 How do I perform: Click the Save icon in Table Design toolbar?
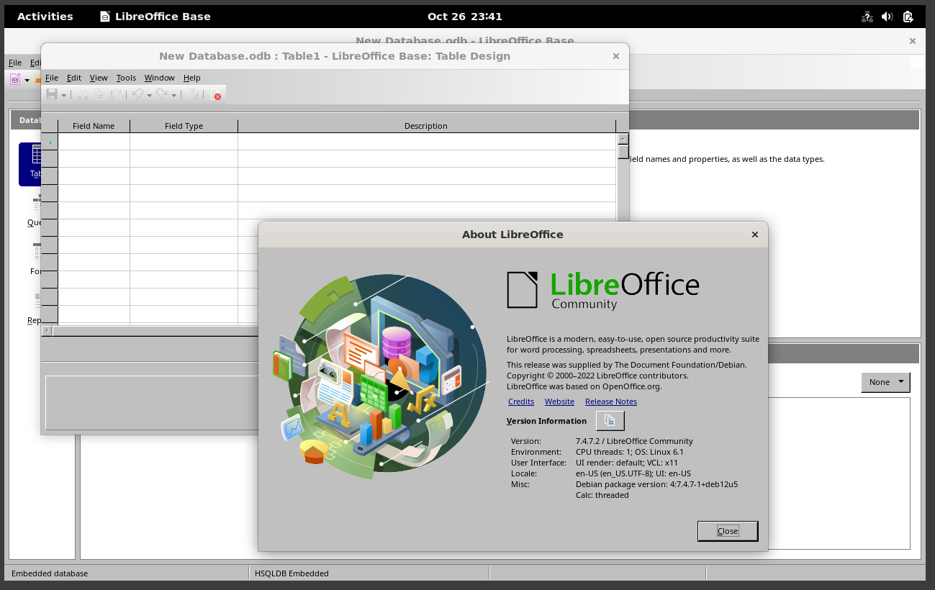(52, 94)
